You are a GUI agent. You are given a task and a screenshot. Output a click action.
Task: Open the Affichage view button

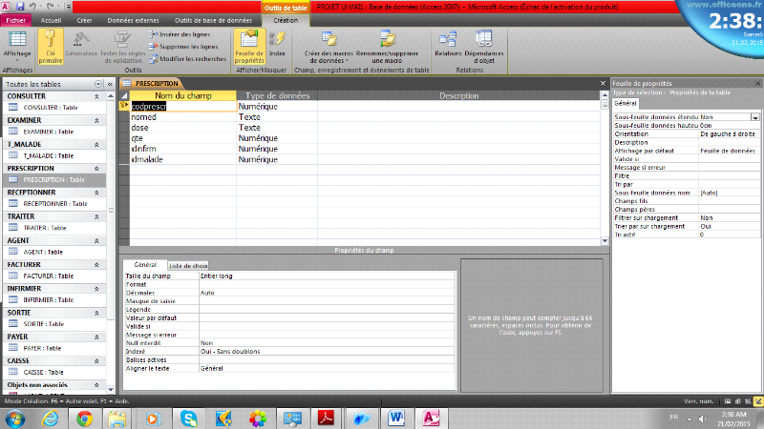coord(16,46)
